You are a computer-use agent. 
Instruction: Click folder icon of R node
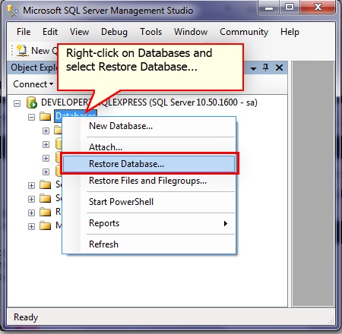point(46,212)
